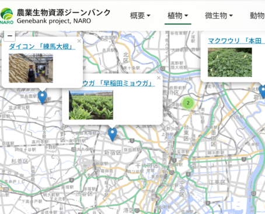Screen dimensions: 265x214
Task: Click the map zoom out minus button
Action: click(10, 36)
